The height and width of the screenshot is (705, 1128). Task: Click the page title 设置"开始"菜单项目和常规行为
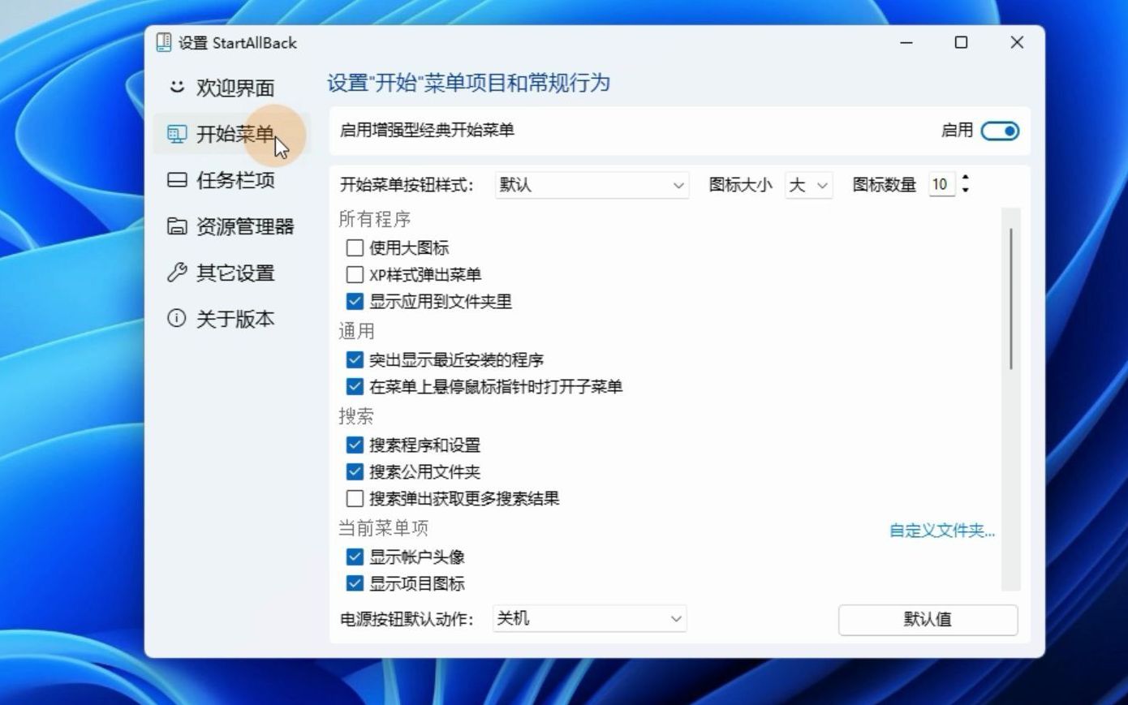[468, 83]
